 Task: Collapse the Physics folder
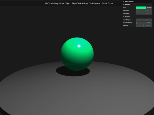tap(137, 17)
